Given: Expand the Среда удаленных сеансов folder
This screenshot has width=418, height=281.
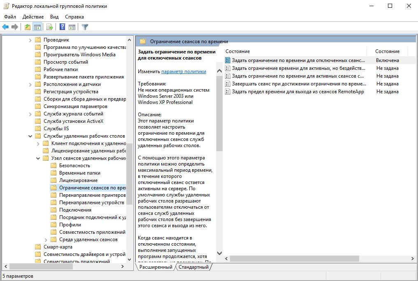Looking at the screenshot, I should click(x=46, y=240).
